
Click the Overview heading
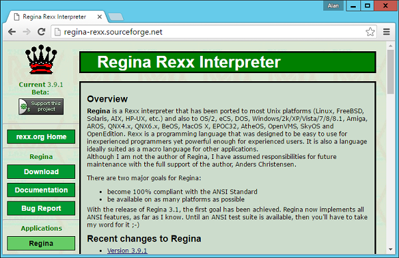tap(107, 99)
